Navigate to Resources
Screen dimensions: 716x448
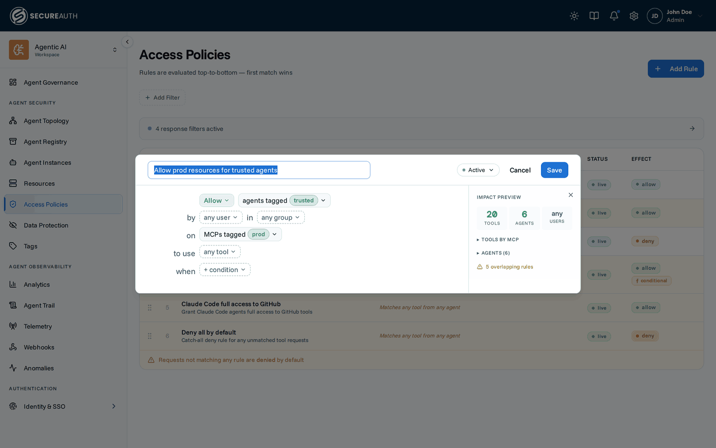coord(64,184)
